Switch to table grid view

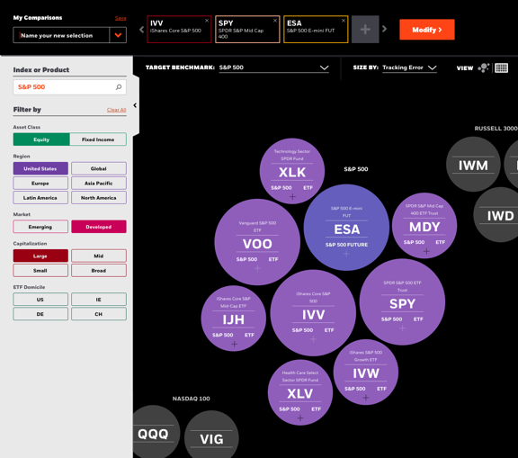(x=501, y=67)
